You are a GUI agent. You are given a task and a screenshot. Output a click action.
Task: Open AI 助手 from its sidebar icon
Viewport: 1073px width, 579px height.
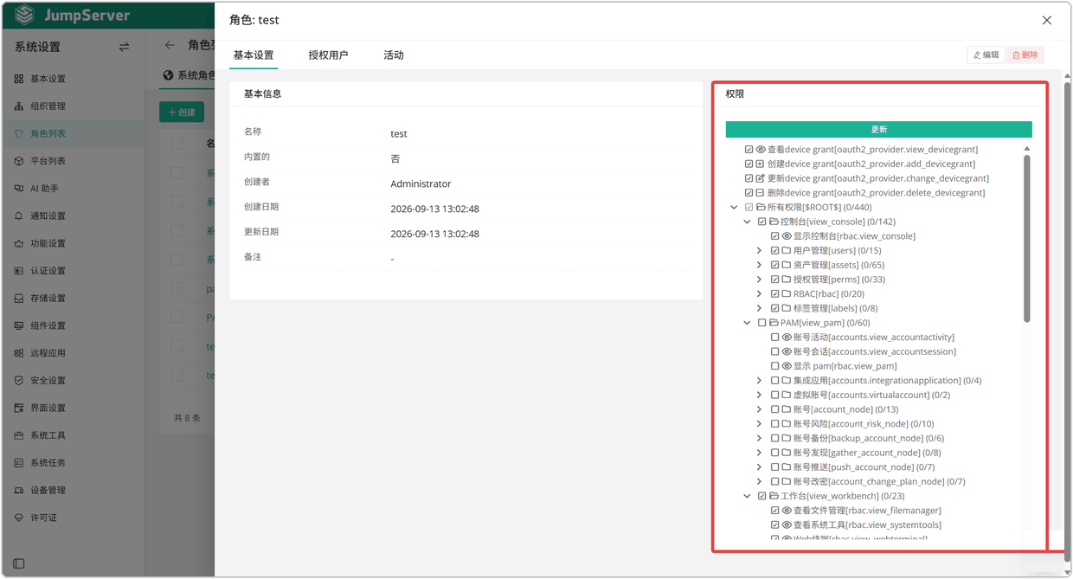[19, 189]
